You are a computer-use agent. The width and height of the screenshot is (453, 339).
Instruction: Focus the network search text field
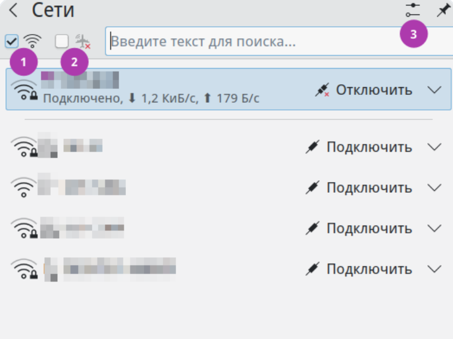(251, 42)
